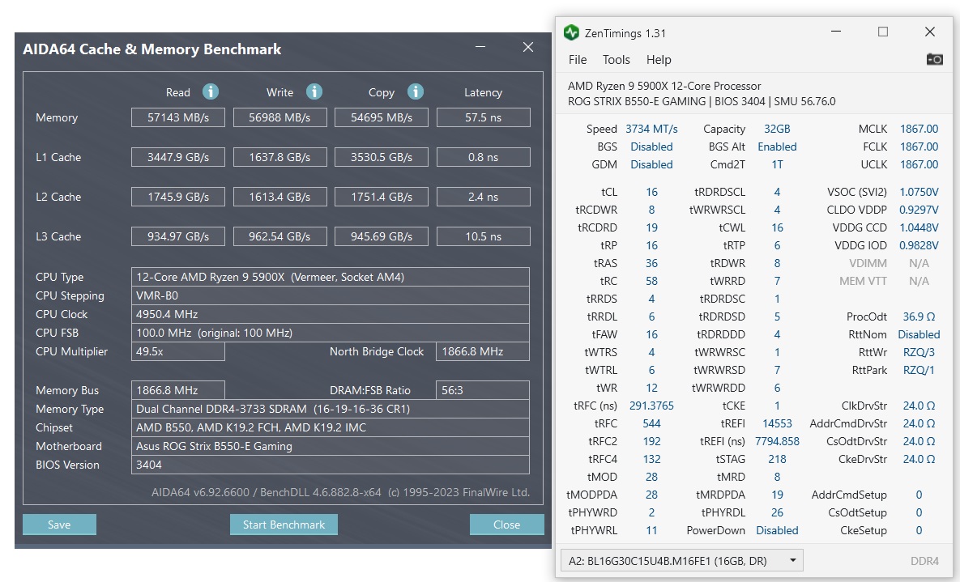Click the FCLK value 1867.00
The height and width of the screenshot is (582, 960).
pos(919,147)
